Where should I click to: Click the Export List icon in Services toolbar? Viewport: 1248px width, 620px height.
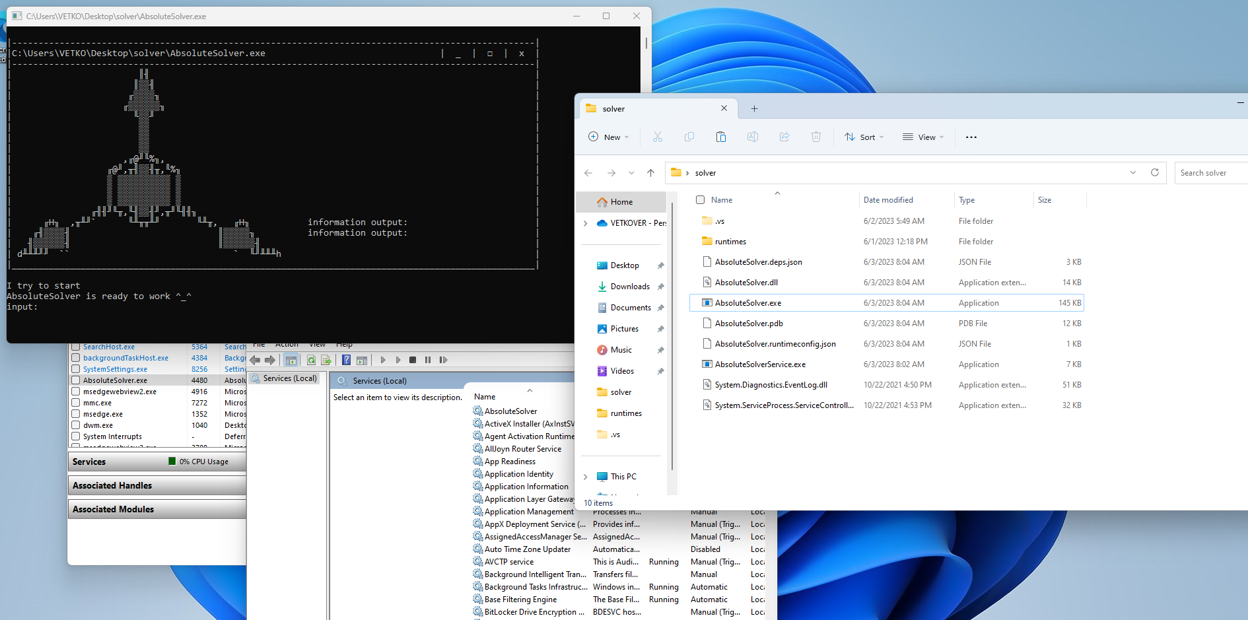click(326, 360)
